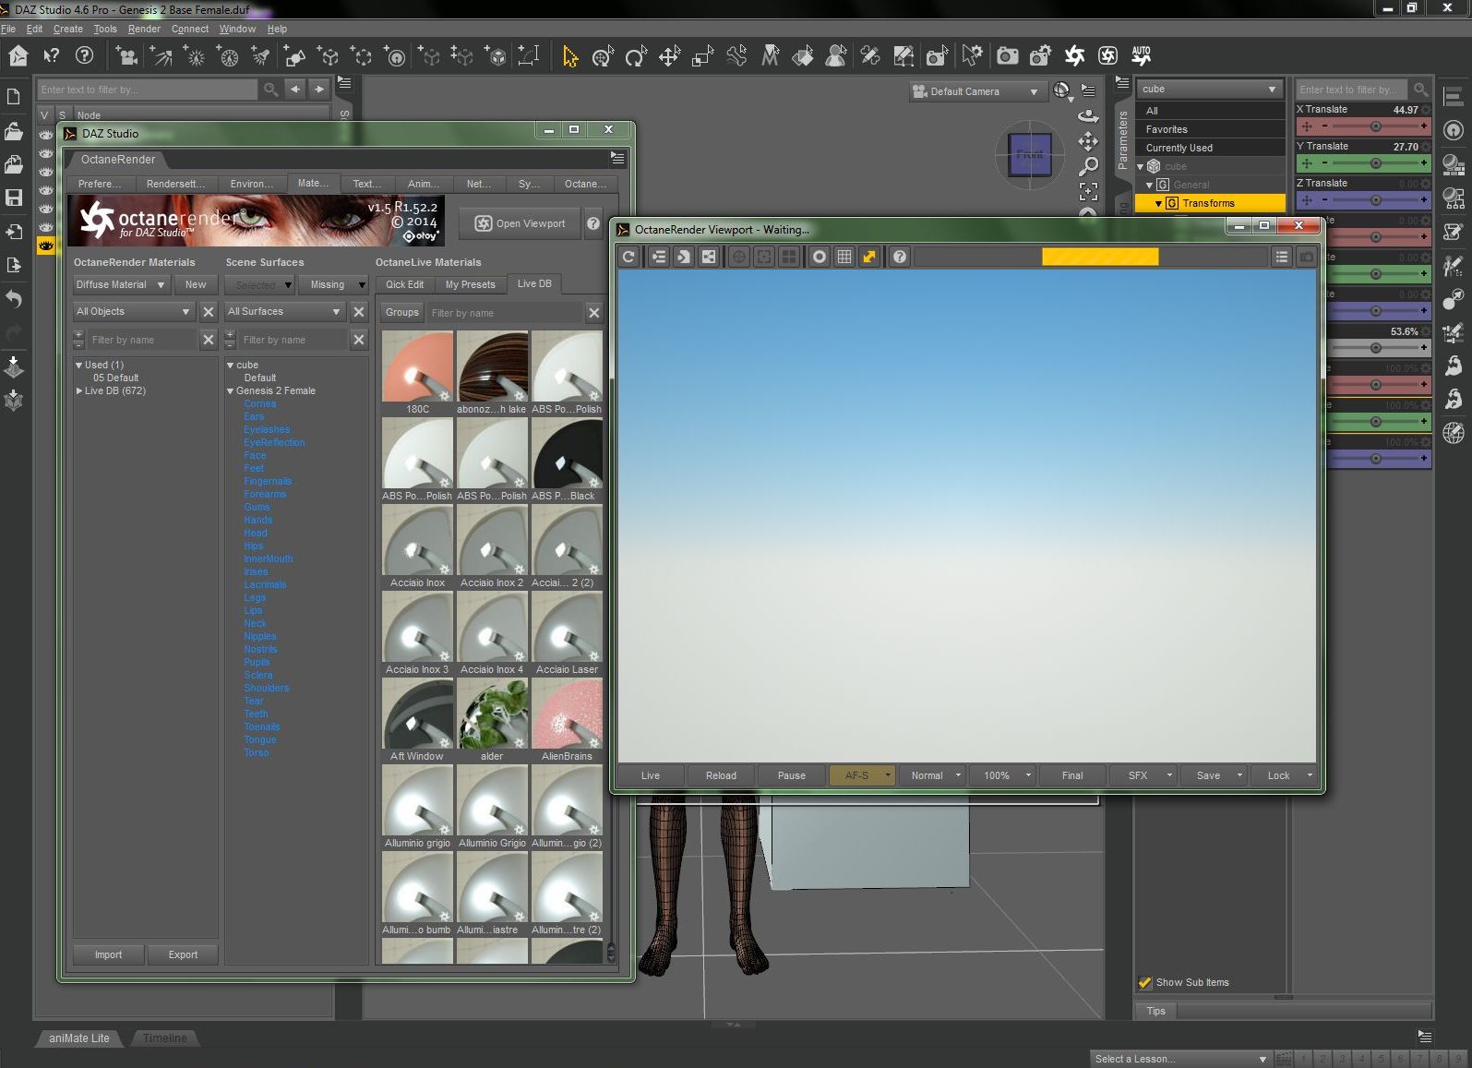Screen dimensions: 1472x1068
Task: Open the All Objects dropdown
Action: pos(133,312)
